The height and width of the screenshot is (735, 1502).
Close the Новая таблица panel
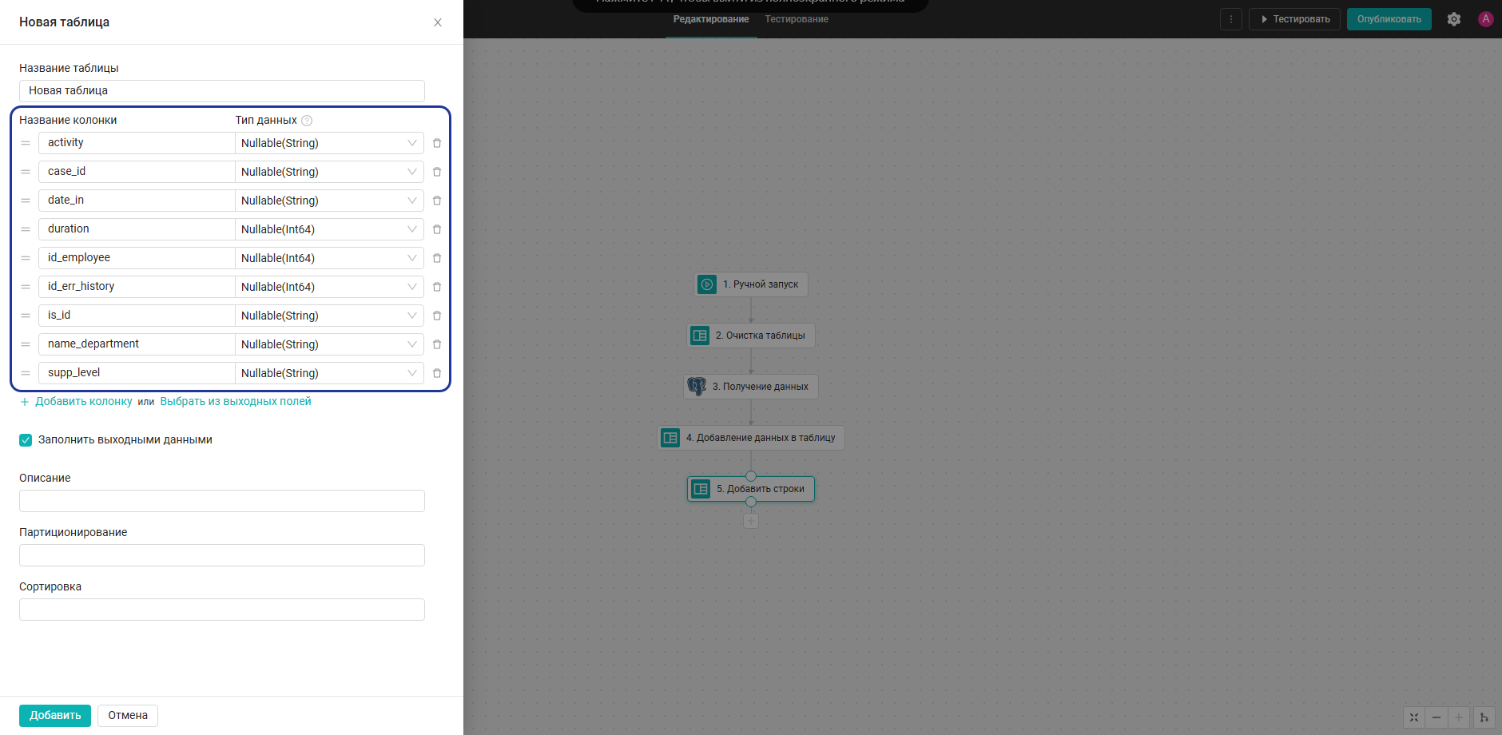coord(438,22)
